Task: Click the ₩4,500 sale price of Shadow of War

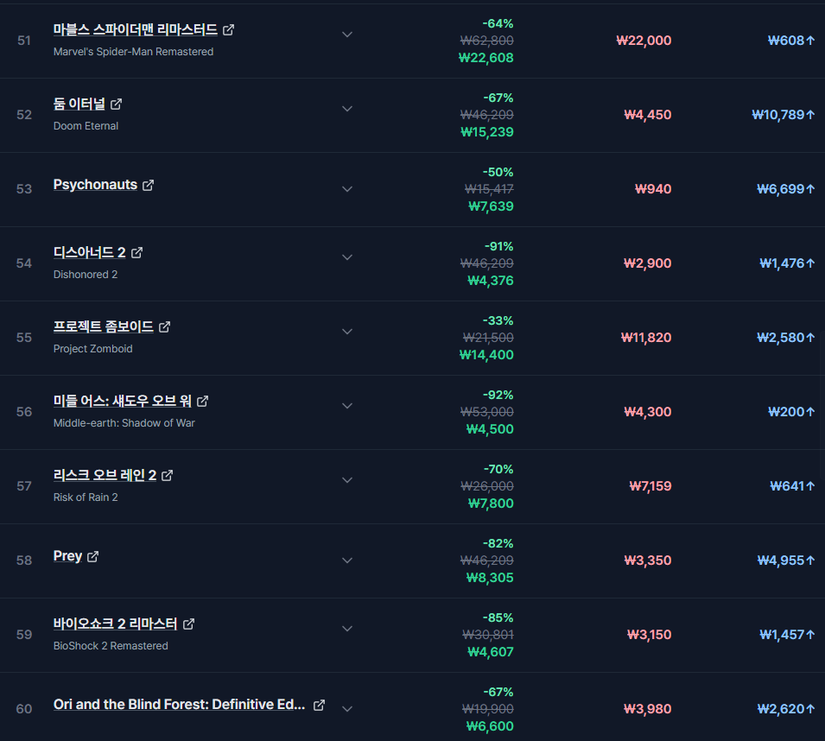Action: pos(490,429)
